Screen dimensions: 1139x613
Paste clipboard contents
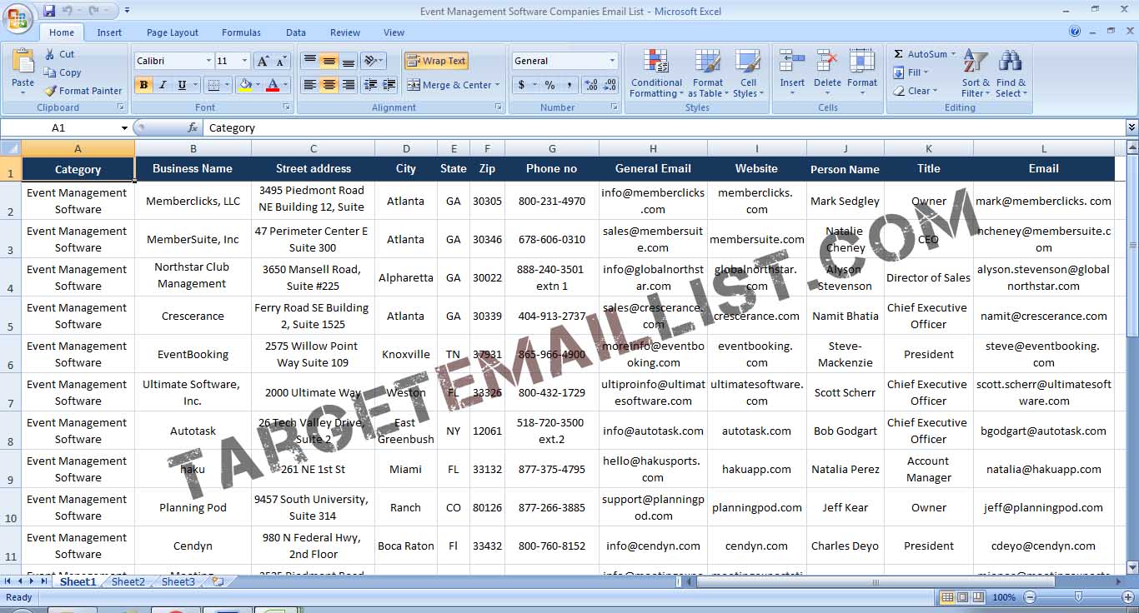tap(23, 71)
